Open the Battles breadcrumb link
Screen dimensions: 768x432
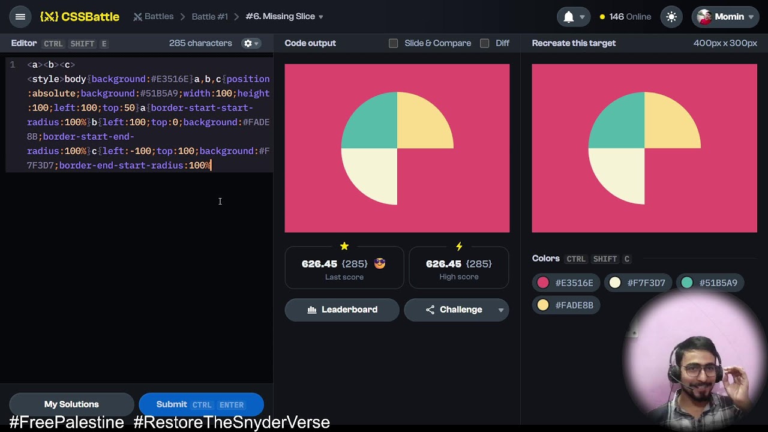pos(154,17)
